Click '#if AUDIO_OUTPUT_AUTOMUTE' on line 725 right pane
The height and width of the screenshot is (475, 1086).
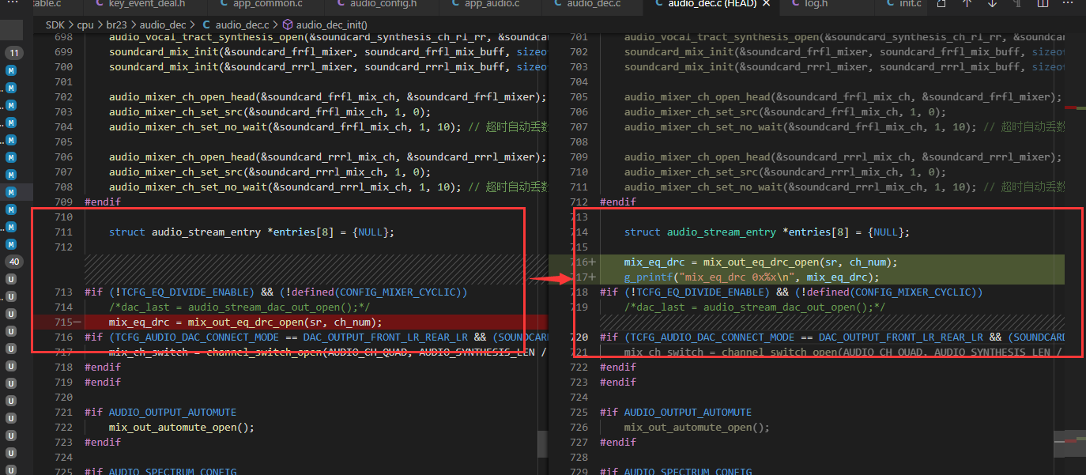click(x=676, y=413)
